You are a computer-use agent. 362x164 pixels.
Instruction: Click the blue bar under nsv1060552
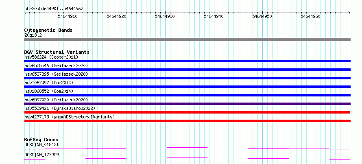(187, 95)
